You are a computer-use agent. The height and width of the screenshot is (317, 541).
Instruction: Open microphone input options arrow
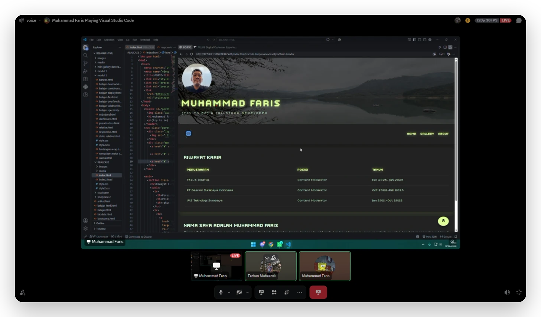[x=229, y=292]
